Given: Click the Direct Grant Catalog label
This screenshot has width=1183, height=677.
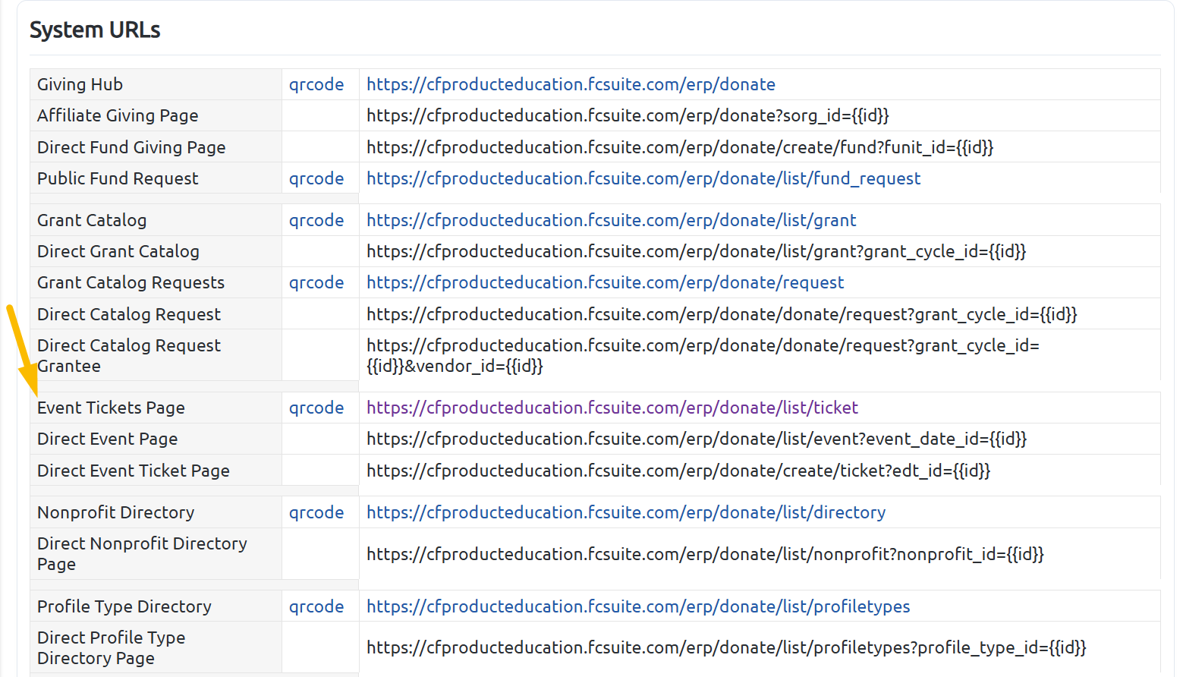Looking at the screenshot, I should click(118, 251).
